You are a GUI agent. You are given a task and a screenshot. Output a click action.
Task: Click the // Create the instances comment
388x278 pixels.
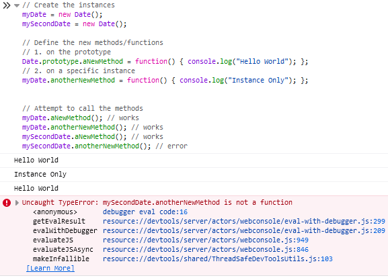(x=69, y=5)
